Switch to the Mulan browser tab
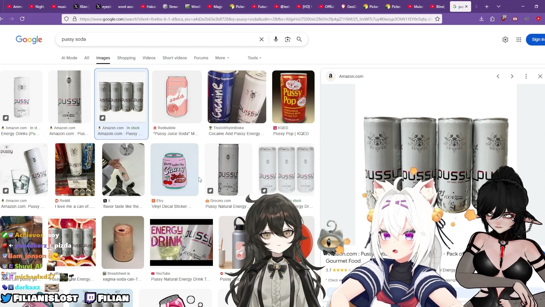This screenshot has height=307, width=545. point(416,6)
